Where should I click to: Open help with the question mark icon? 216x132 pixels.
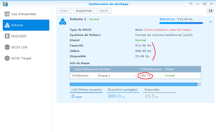191,4
